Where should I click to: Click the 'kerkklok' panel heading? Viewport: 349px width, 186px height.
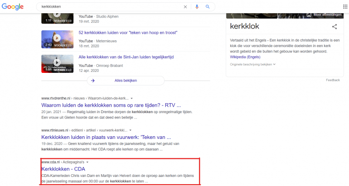click(244, 26)
